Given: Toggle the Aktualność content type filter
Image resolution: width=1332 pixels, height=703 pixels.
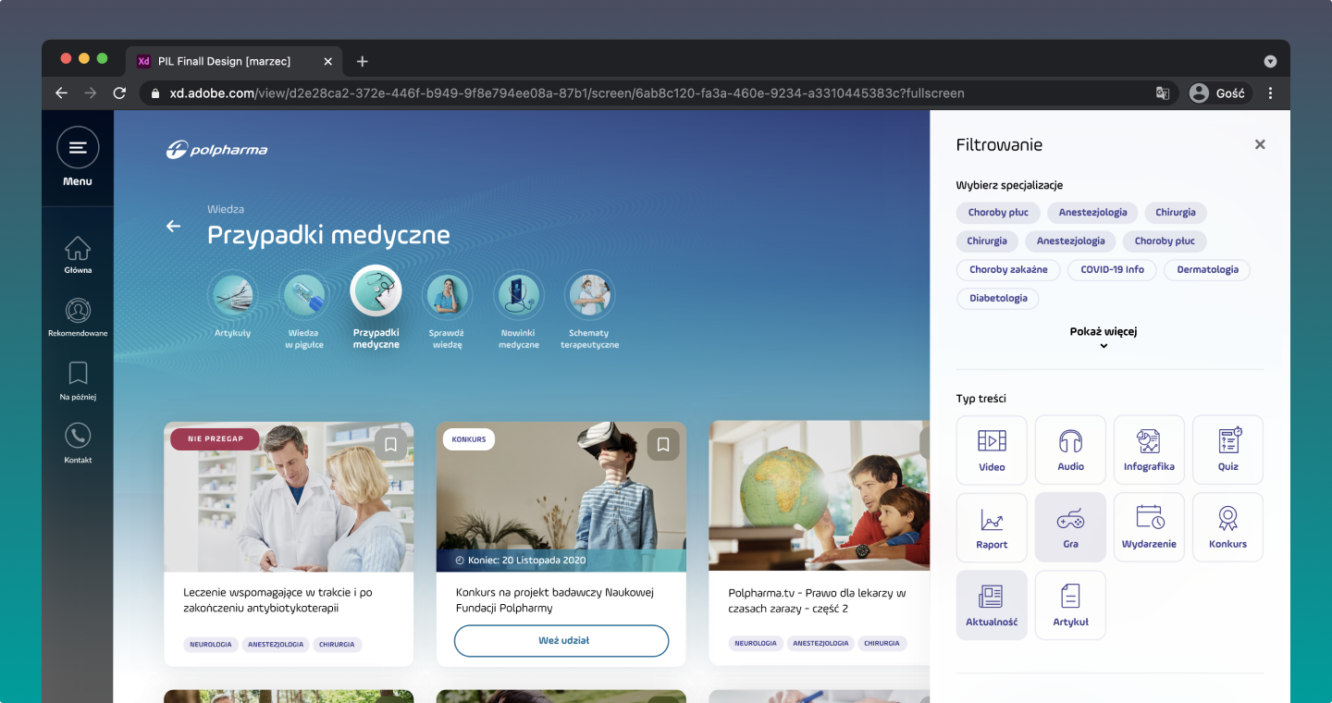Looking at the screenshot, I should (992, 605).
